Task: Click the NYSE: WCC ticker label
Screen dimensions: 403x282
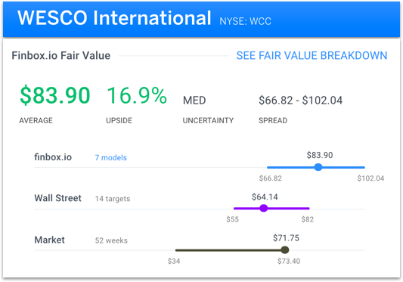Action: tap(245, 21)
